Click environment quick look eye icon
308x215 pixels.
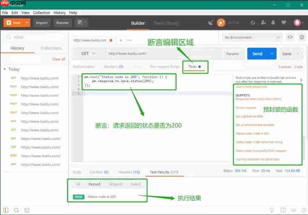(x=290, y=37)
